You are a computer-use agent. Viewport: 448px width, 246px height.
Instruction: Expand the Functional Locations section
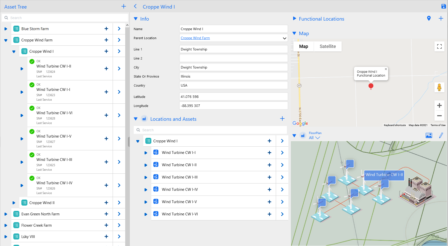pos(295,18)
